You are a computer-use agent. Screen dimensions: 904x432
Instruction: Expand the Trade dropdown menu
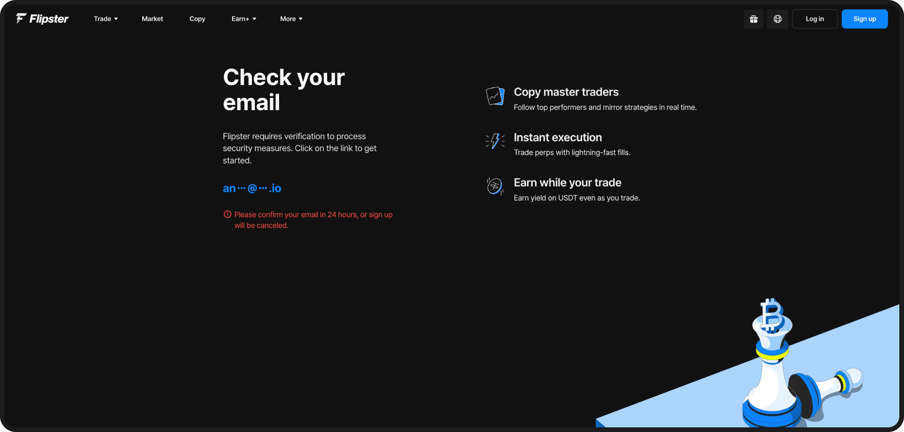coord(106,19)
